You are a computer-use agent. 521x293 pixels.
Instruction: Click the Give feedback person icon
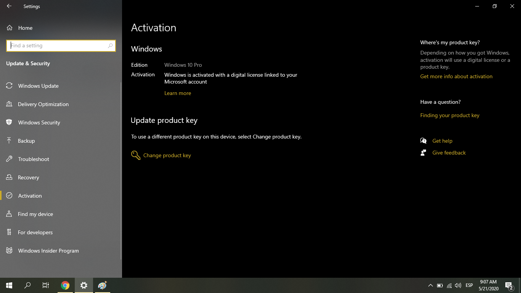[423, 153]
